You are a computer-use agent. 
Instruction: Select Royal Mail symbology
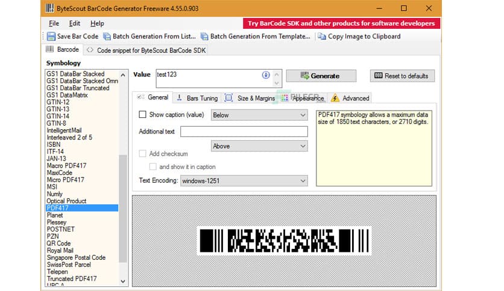pyautogui.click(x=60, y=250)
